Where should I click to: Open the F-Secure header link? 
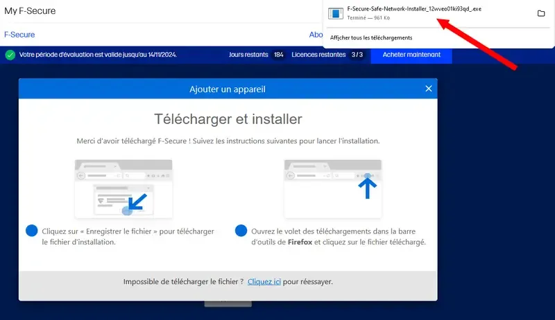19,35
